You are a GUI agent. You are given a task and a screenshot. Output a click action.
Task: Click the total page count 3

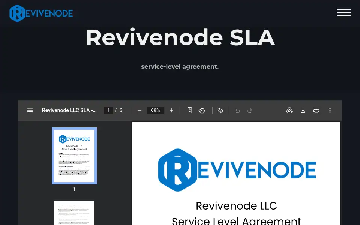click(x=121, y=110)
